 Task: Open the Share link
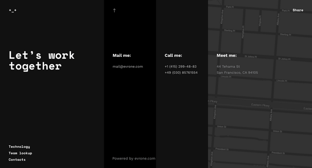coord(298,10)
